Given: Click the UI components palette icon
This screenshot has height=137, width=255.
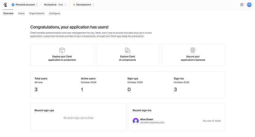Looking at the screenshot, I should point(127,50).
